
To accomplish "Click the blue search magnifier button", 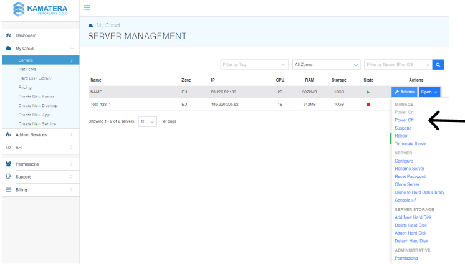I will [x=438, y=64].
